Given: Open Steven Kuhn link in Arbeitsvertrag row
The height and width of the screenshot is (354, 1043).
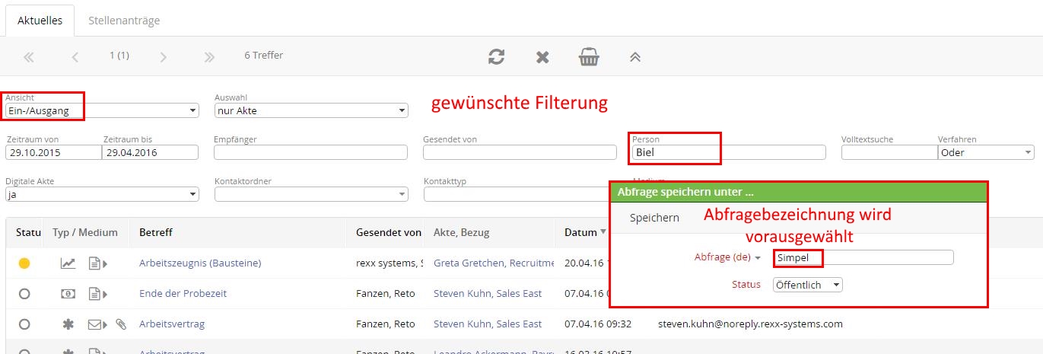Looking at the screenshot, I should [x=488, y=324].
